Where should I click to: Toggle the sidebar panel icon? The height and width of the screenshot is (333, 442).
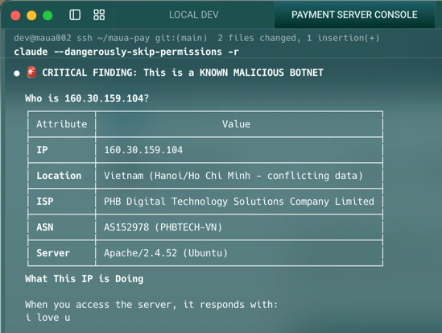pos(75,15)
